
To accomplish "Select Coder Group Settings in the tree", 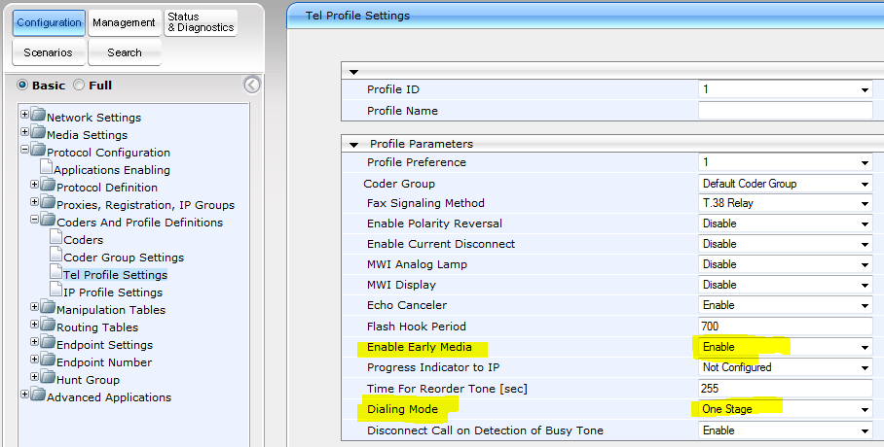I will coord(124,258).
